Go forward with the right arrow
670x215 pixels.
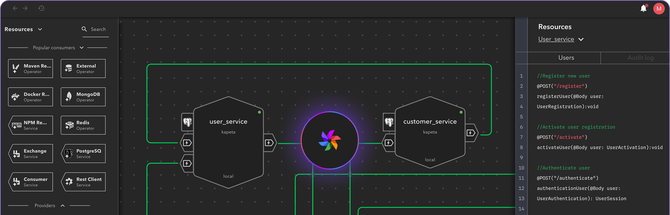tap(25, 8)
